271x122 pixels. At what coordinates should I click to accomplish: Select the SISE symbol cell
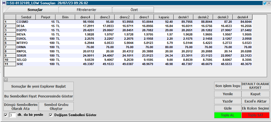pos(26,64)
